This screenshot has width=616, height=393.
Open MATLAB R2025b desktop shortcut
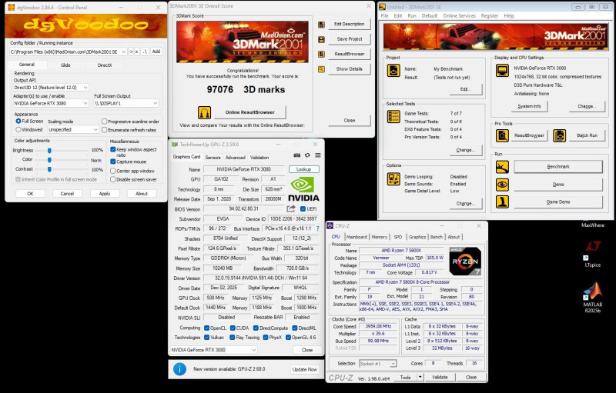click(x=593, y=297)
